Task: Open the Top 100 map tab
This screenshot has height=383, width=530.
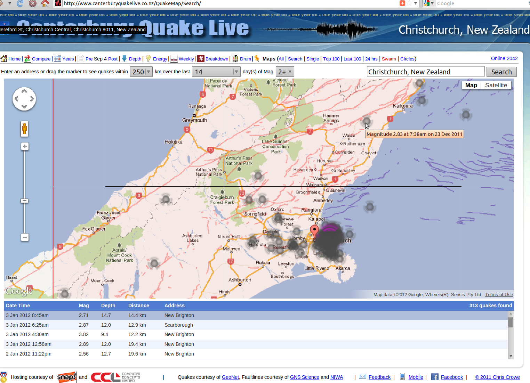Action: coord(331,59)
